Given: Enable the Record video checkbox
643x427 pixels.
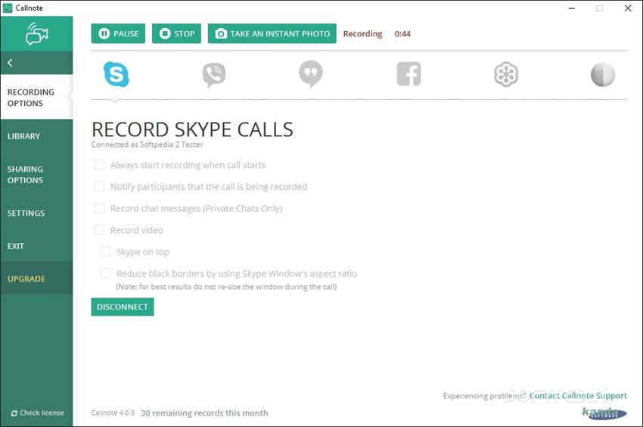Looking at the screenshot, I should [99, 230].
